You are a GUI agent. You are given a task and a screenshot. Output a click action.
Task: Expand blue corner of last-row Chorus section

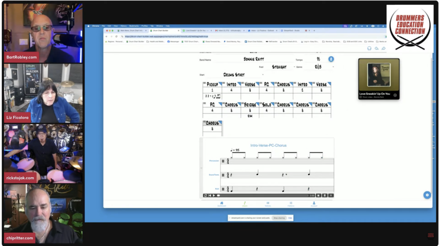point(220,123)
